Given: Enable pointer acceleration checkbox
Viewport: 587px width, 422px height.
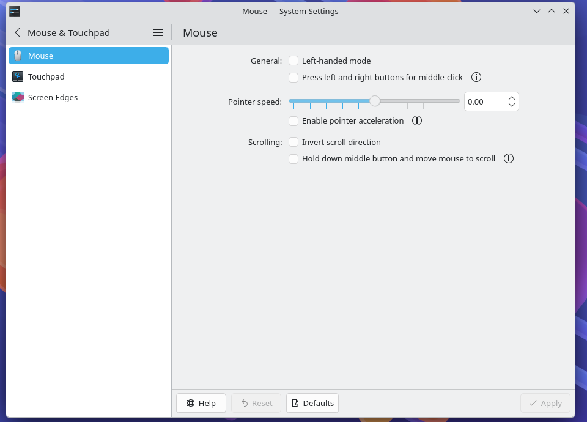Looking at the screenshot, I should coord(293,120).
